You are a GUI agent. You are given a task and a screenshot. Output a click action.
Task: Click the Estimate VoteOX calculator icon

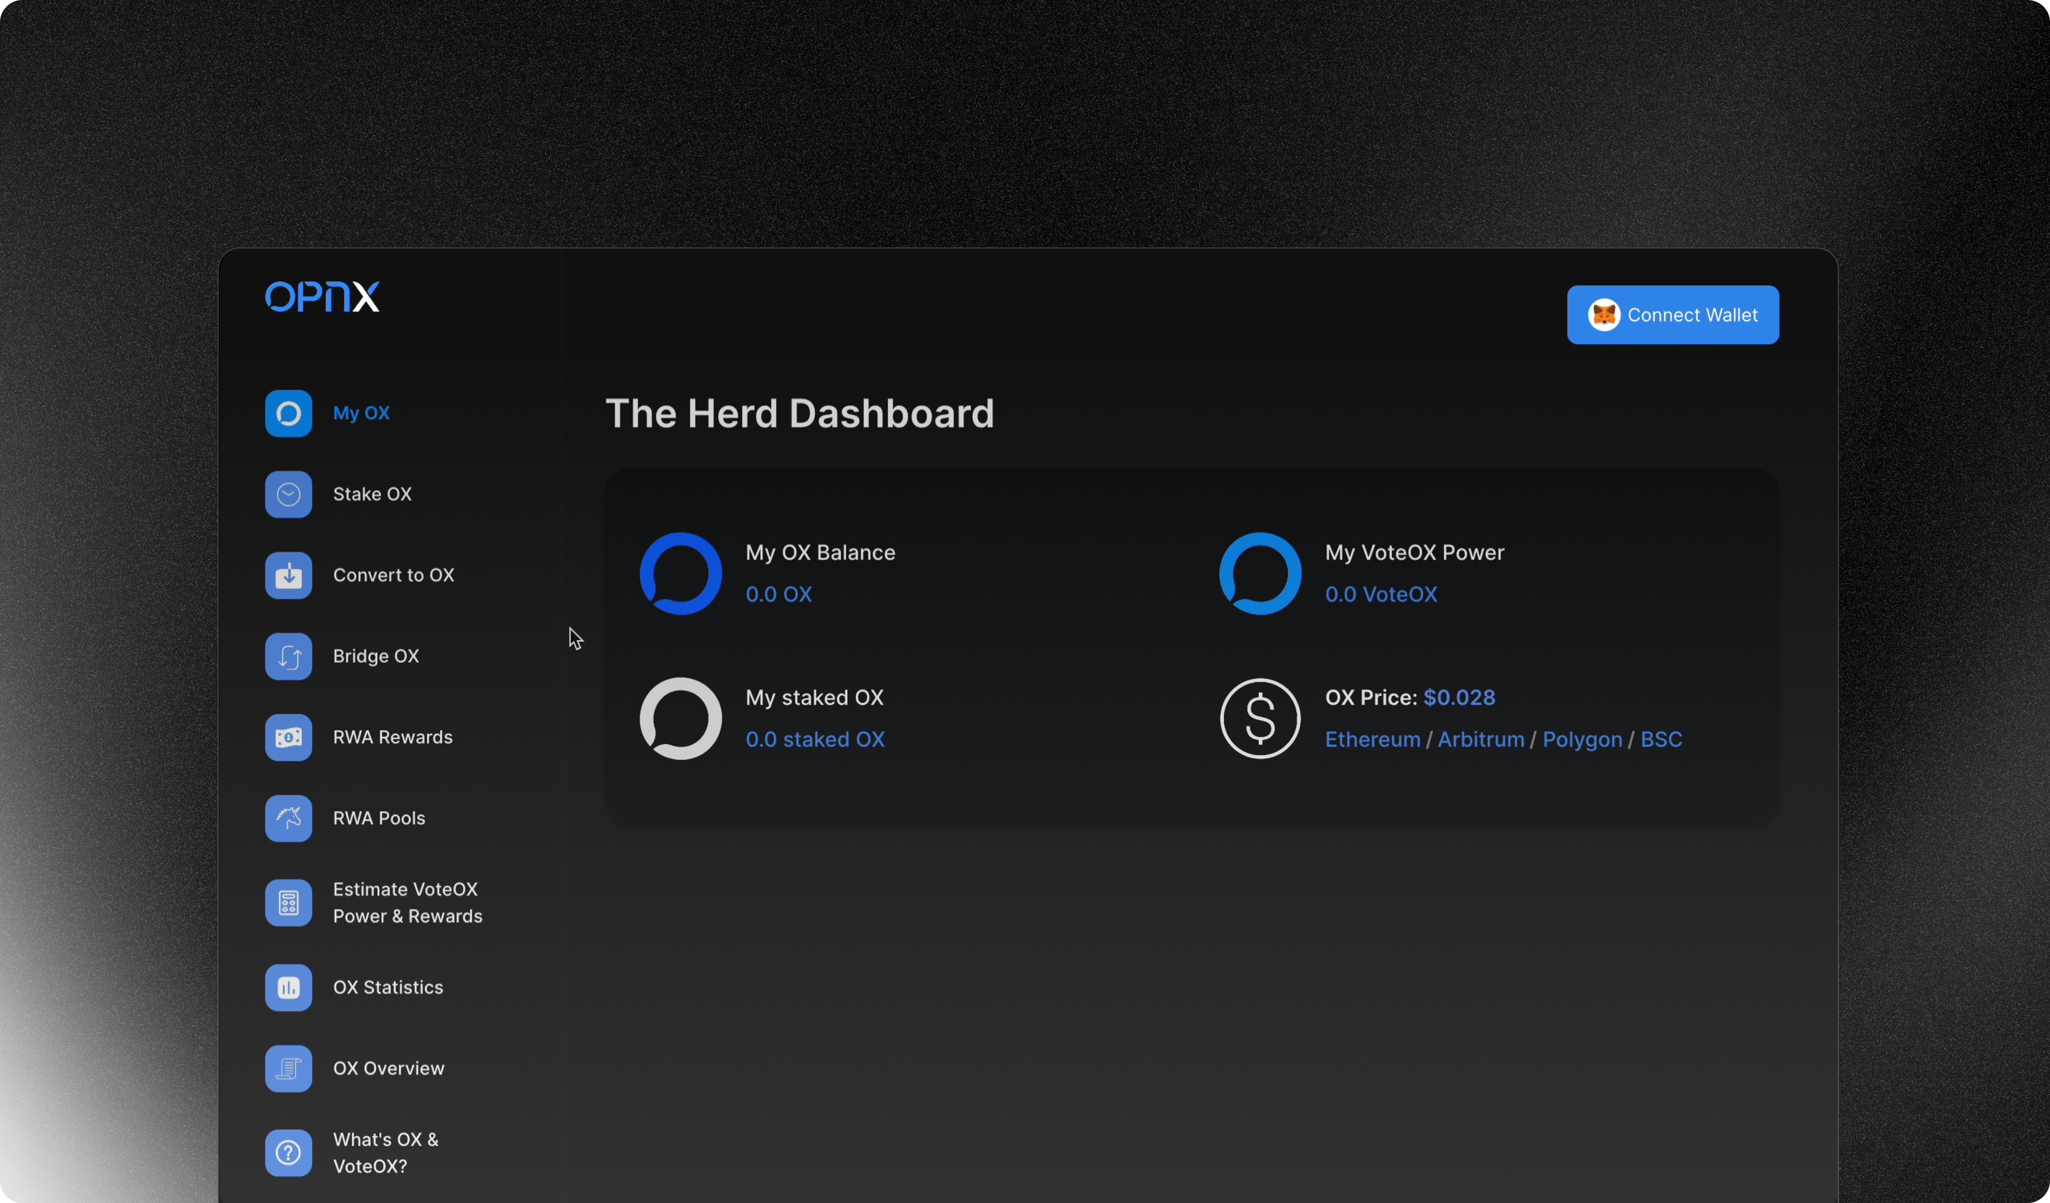[288, 903]
